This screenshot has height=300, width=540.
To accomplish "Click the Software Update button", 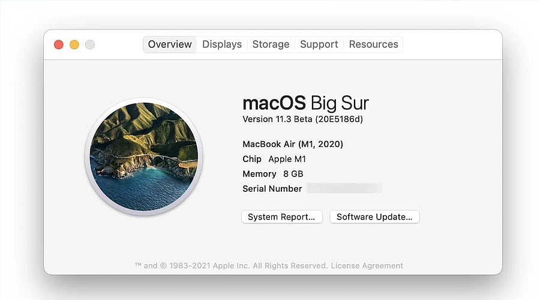I will [374, 217].
